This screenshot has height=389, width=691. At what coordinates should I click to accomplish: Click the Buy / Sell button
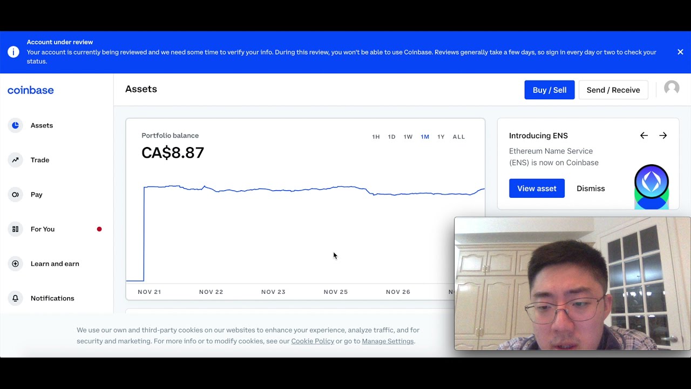[x=550, y=90]
